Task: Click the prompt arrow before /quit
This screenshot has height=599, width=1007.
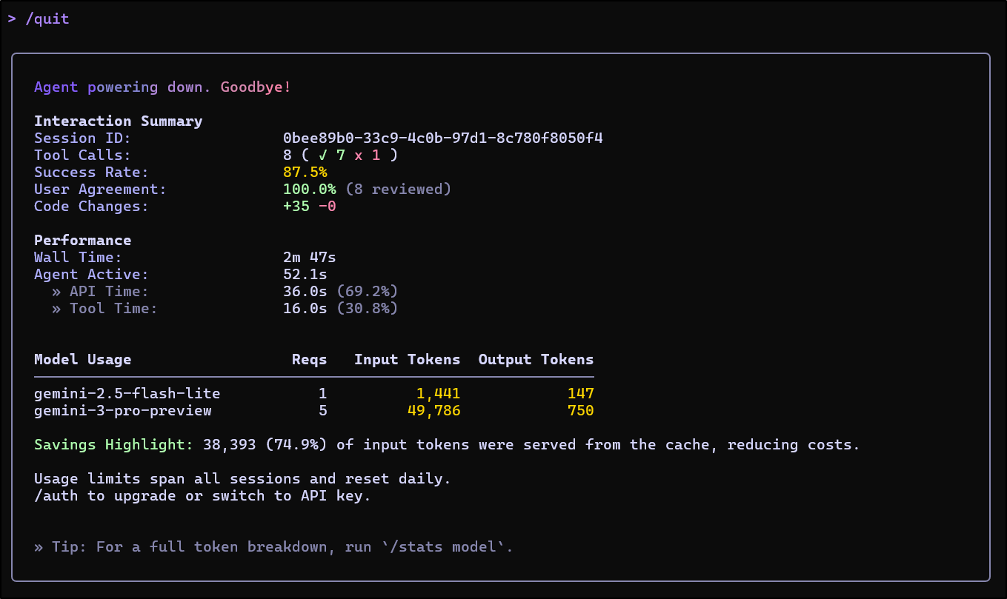Action: click(x=12, y=19)
